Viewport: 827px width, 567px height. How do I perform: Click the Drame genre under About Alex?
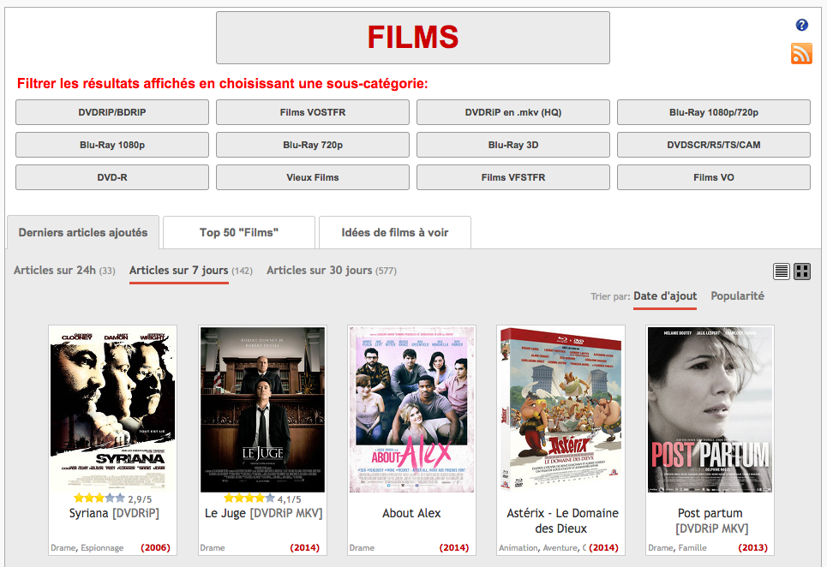[362, 548]
